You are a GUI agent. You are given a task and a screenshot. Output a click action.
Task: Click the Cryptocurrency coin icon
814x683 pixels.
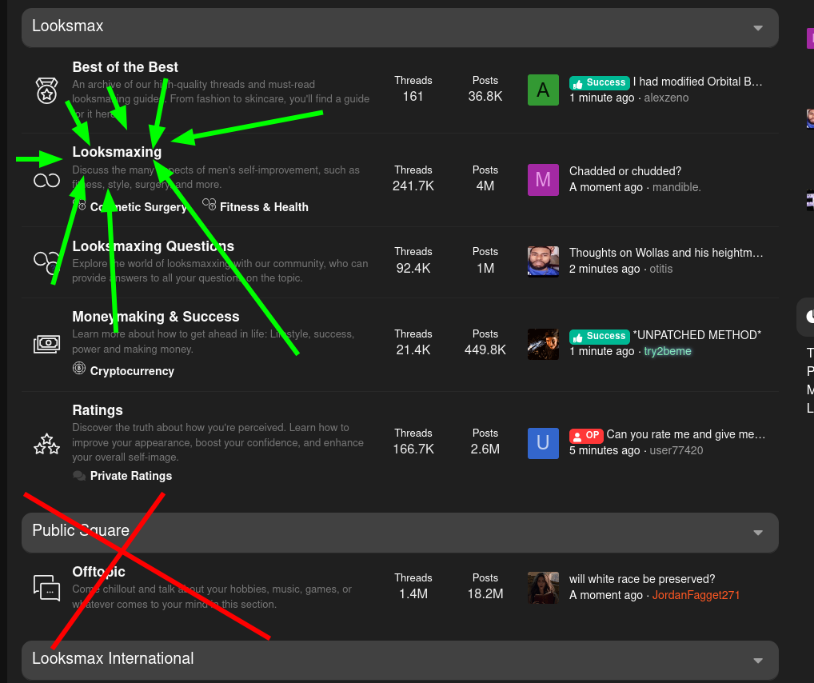pos(79,369)
